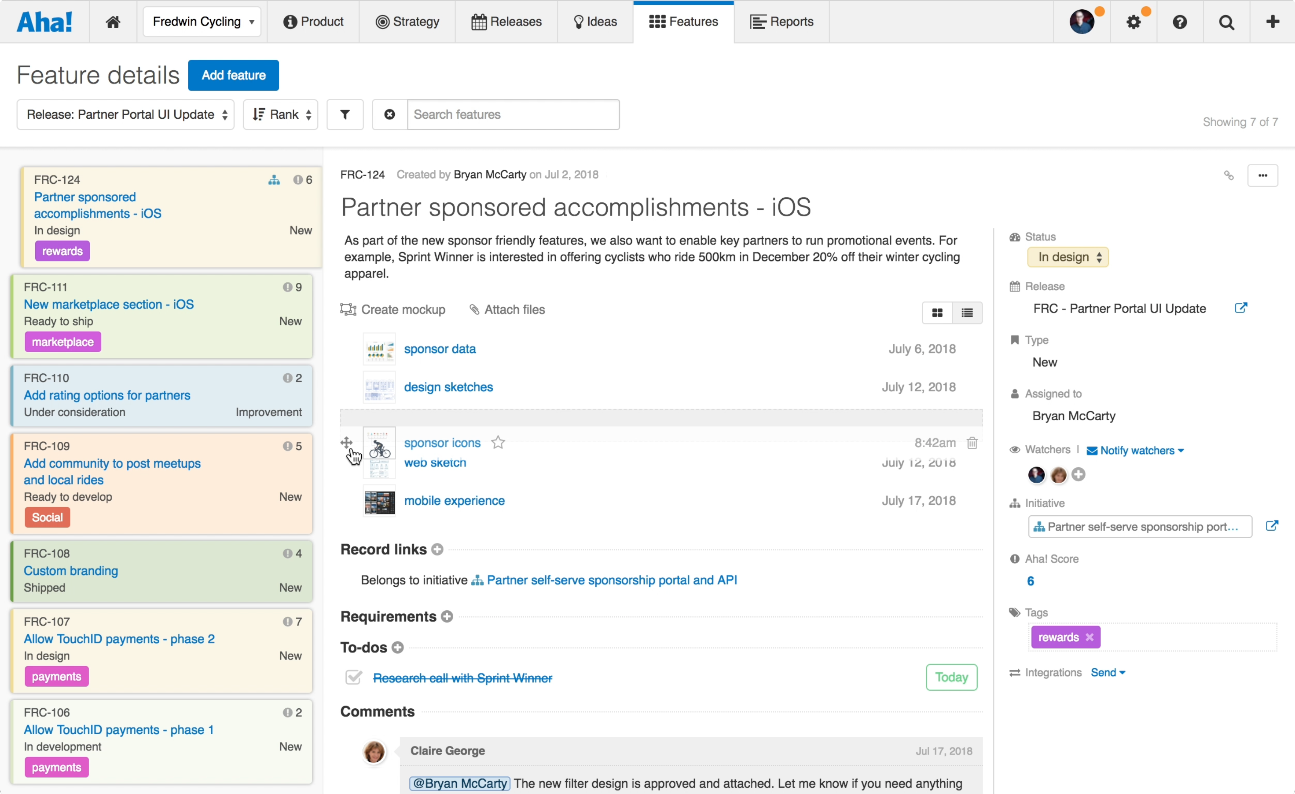The height and width of the screenshot is (794, 1295).
Task: Open release in new window icon
Action: [x=1240, y=308]
